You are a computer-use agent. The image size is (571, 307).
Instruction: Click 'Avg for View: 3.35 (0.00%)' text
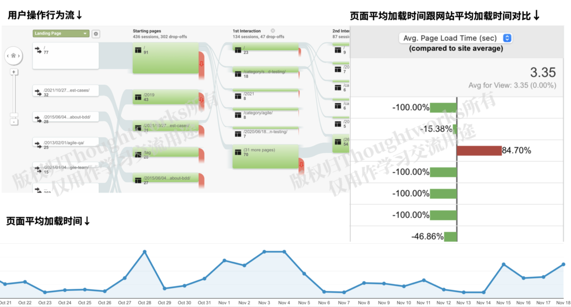[512, 85]
